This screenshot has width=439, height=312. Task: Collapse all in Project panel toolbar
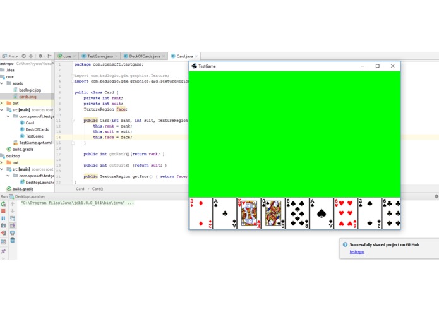point(31,56)
